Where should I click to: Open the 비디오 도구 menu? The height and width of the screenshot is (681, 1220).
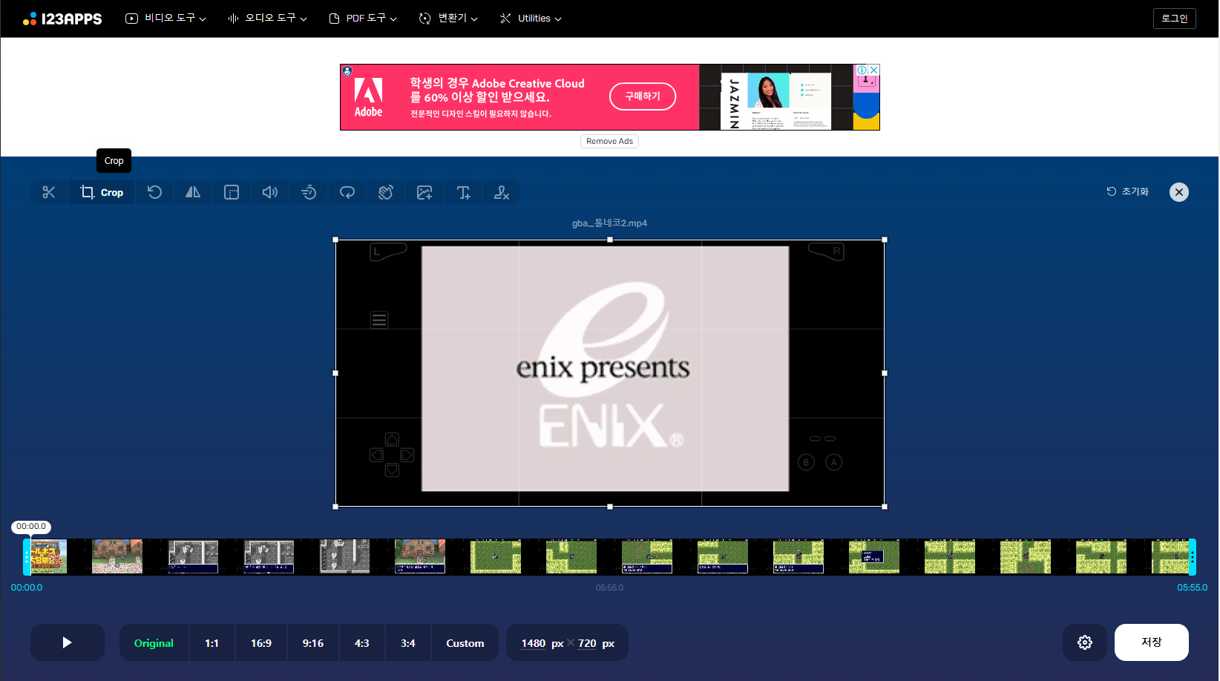click(165, 18)
